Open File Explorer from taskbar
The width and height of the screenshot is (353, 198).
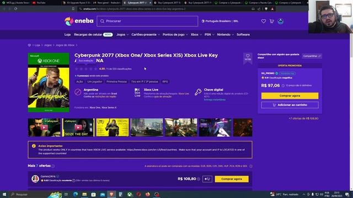pyautogui.click(x=84, y=194)
